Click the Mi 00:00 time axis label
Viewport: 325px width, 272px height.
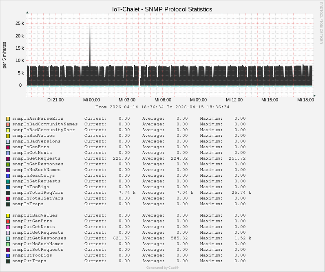pos(91,100)
